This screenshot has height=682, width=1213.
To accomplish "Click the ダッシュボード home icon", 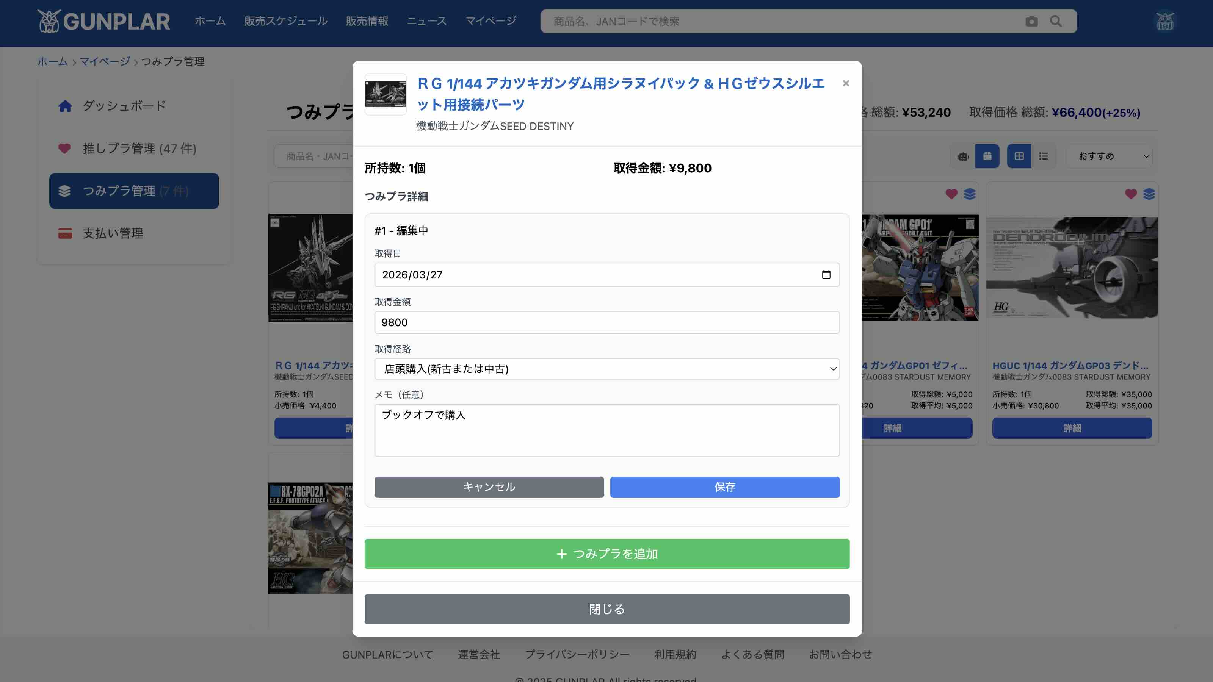I will point(65,106).
